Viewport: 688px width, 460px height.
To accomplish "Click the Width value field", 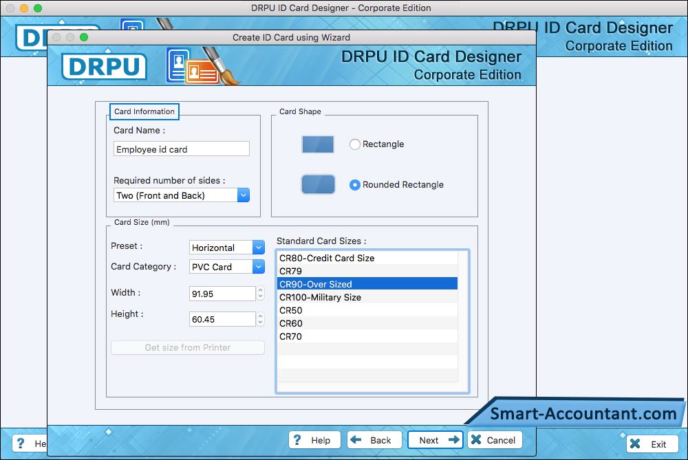I will click(x=222, y=294).
